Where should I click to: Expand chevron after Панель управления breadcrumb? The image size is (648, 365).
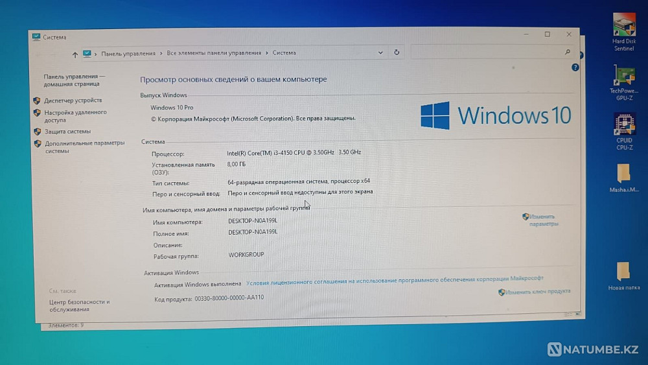pos(161,53)
